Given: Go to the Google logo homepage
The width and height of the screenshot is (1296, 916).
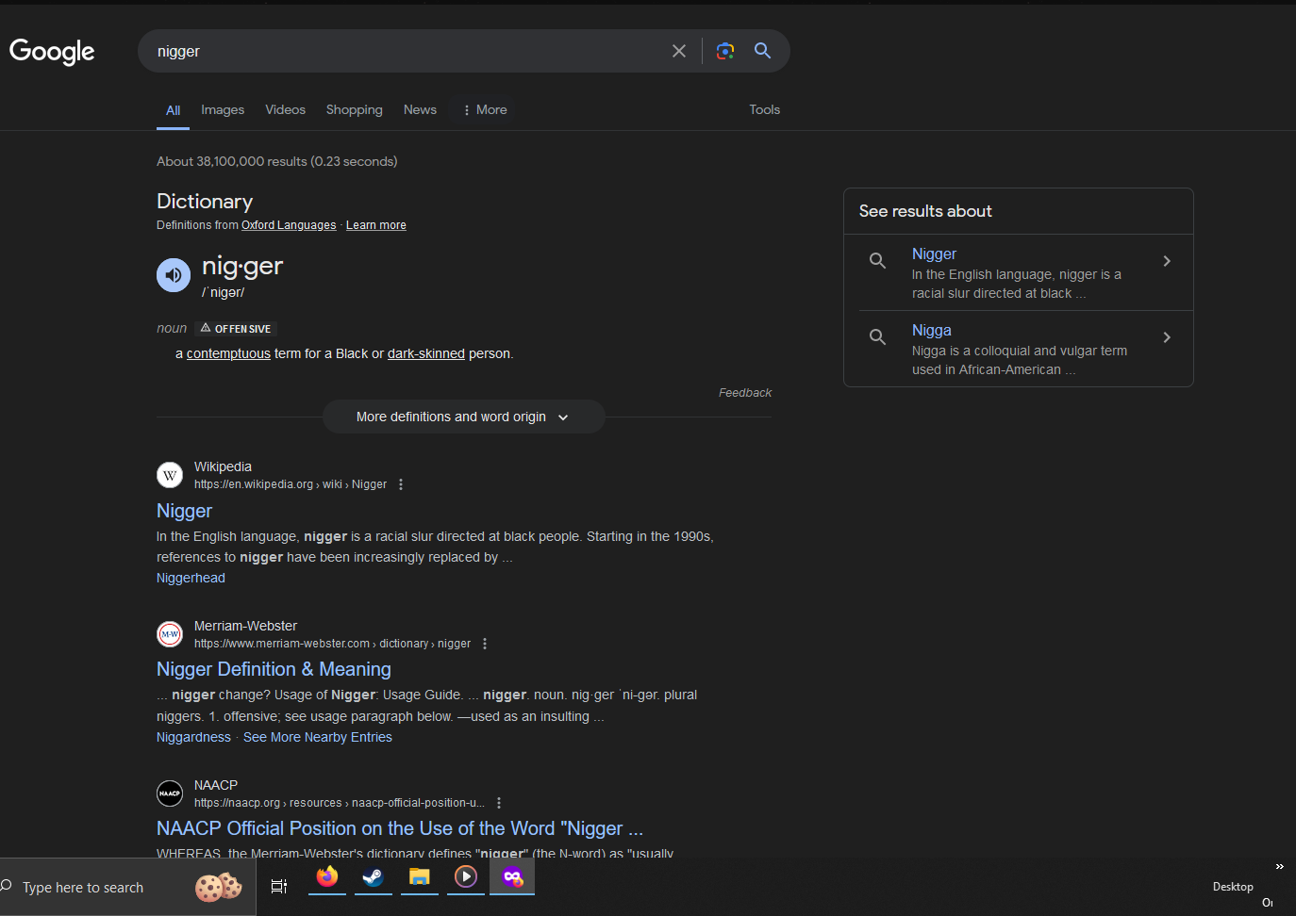Looking at the screenshot, I should coord(52,51).
